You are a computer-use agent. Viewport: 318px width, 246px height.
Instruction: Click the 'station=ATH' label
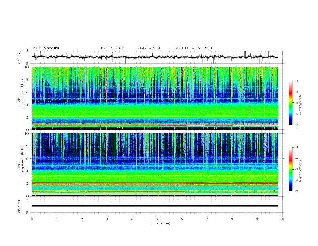click(149, 48)
